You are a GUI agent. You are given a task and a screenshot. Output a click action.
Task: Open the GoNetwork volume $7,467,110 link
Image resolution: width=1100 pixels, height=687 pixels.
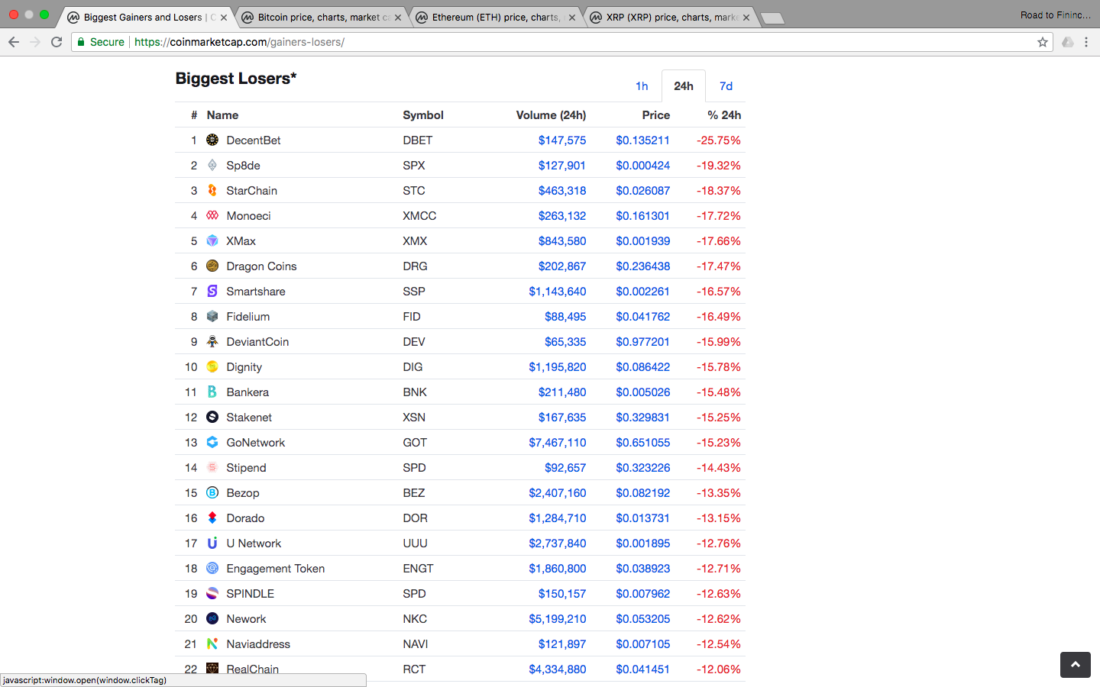tap(558, 443)
